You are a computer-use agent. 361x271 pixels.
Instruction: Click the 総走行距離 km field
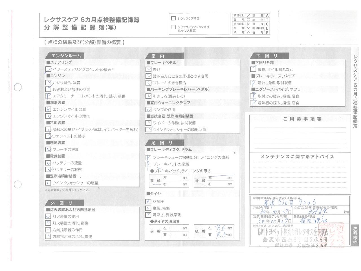coord(321,210)
